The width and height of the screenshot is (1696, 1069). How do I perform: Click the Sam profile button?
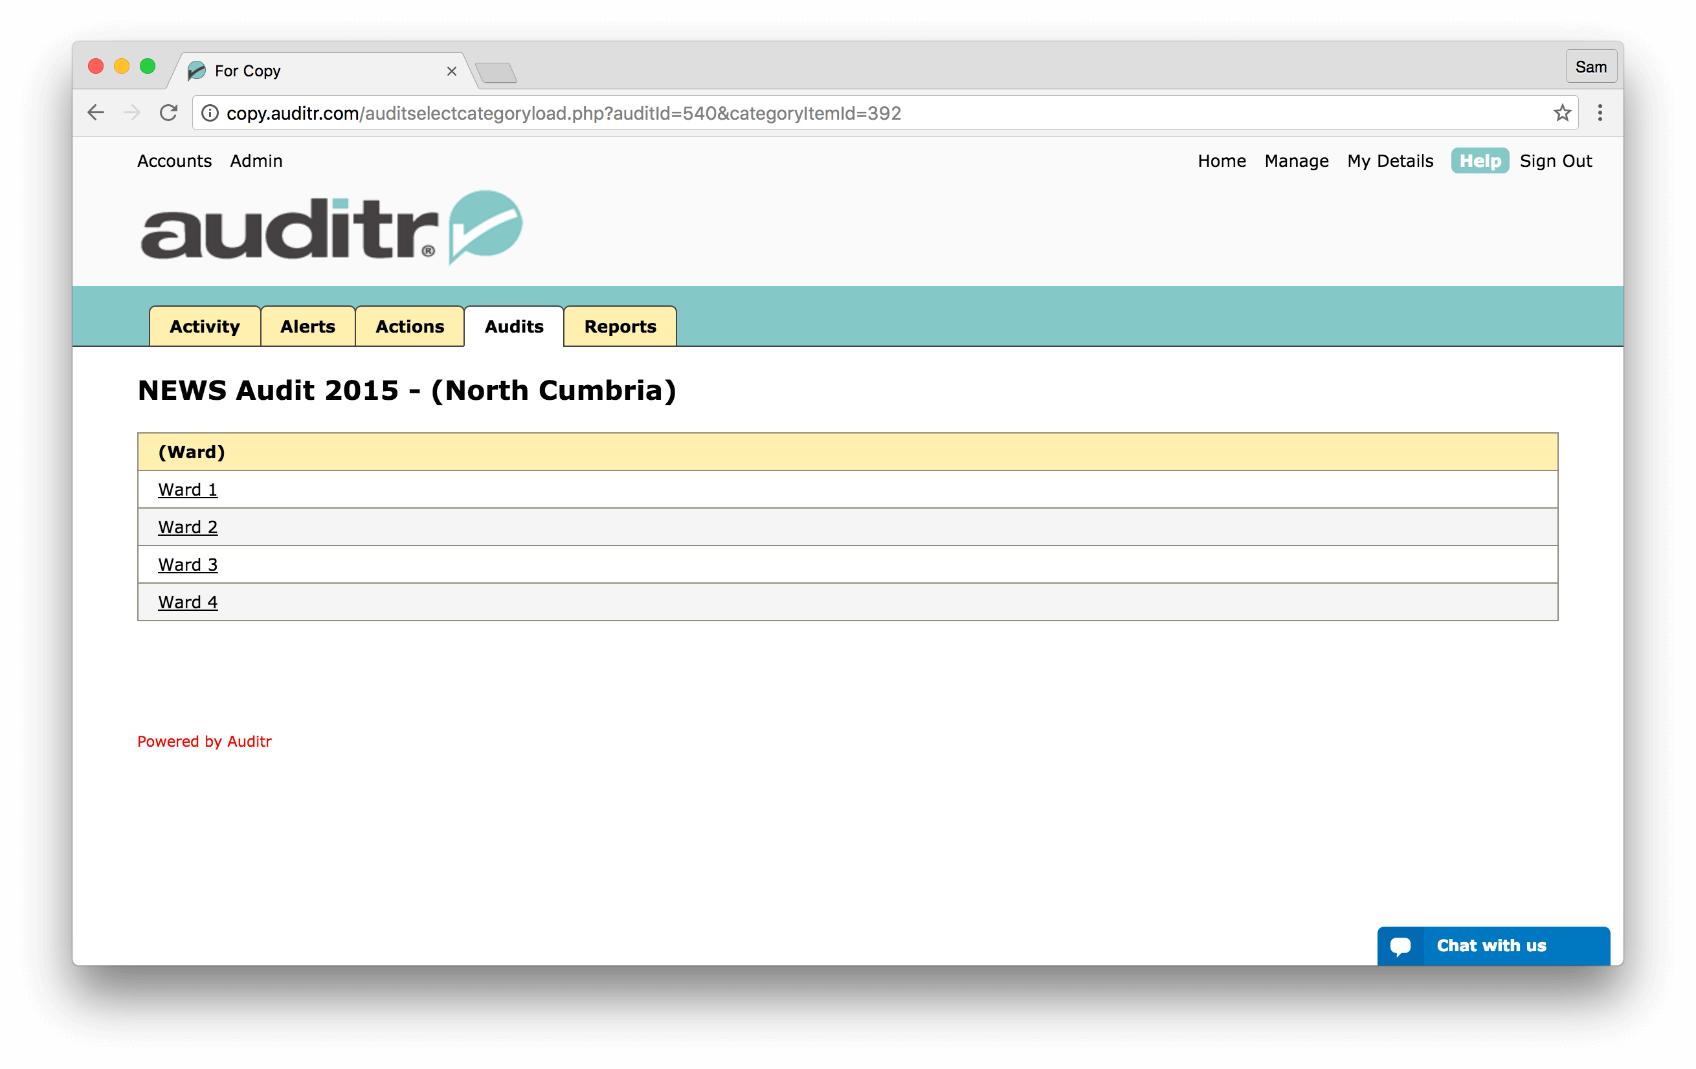1590,67
